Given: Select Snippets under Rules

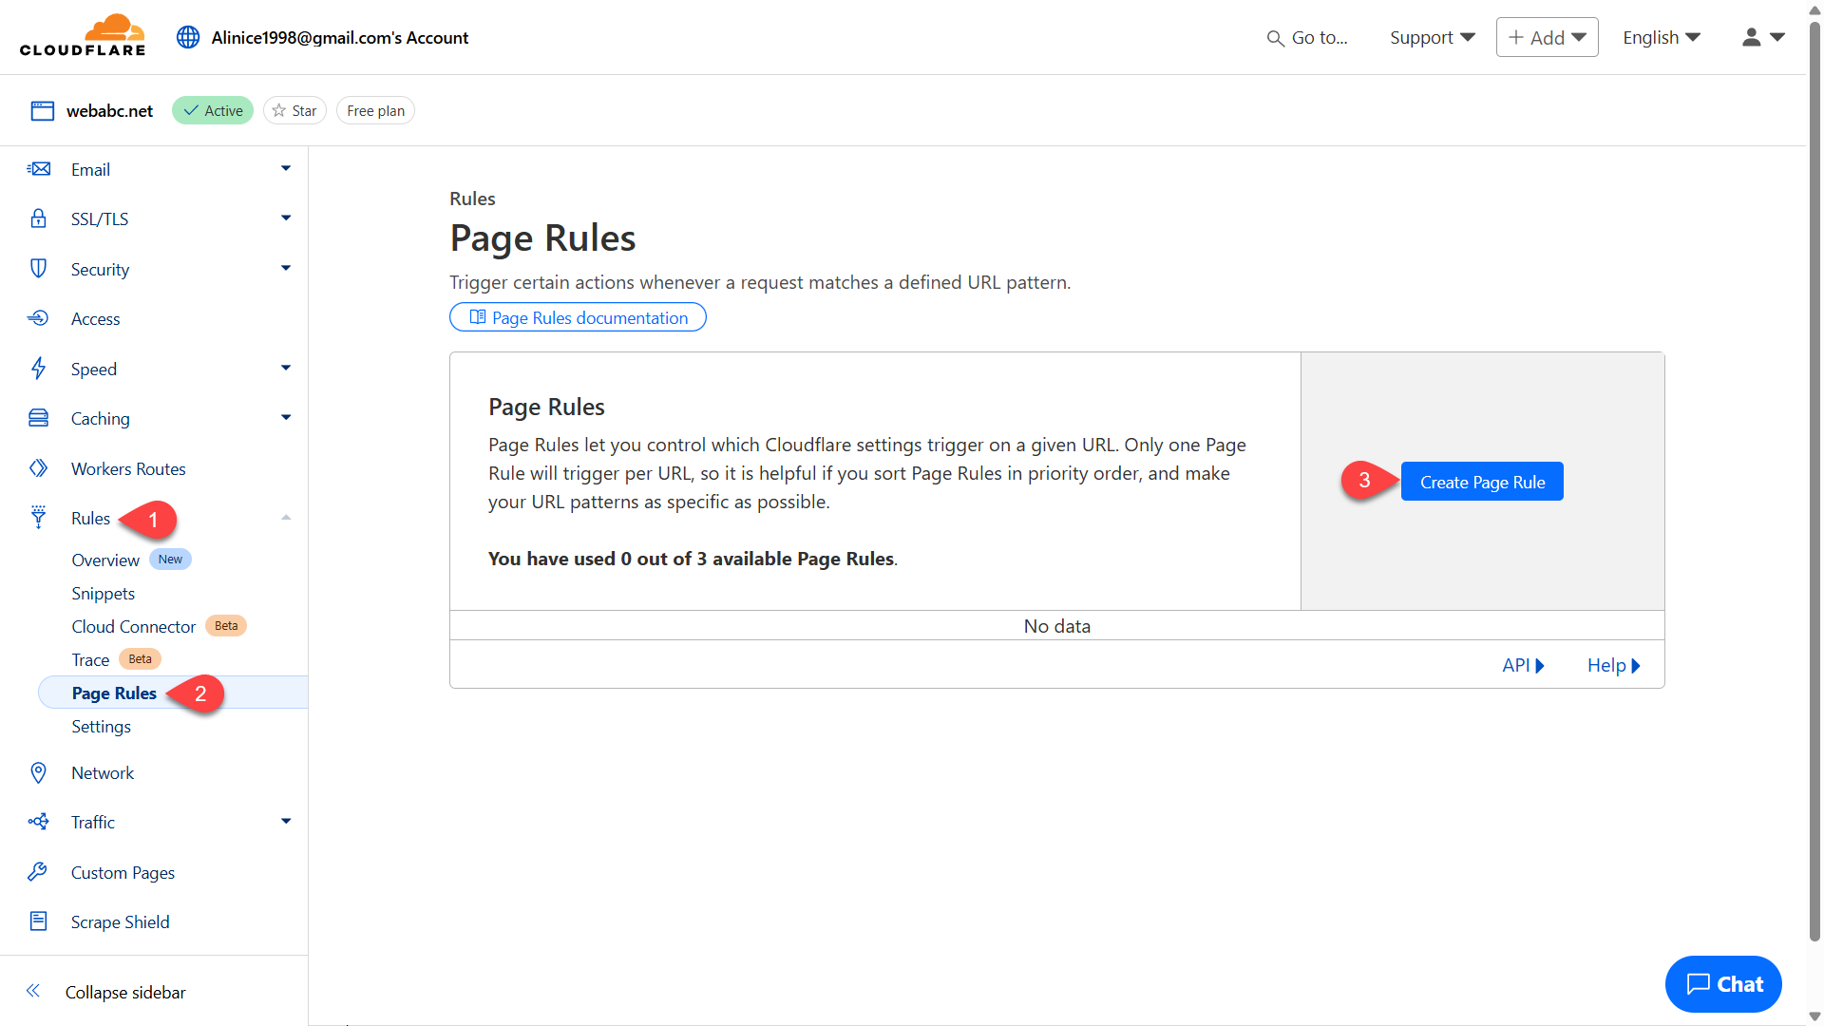Looking at the screenshot, I should coord(104,593).
